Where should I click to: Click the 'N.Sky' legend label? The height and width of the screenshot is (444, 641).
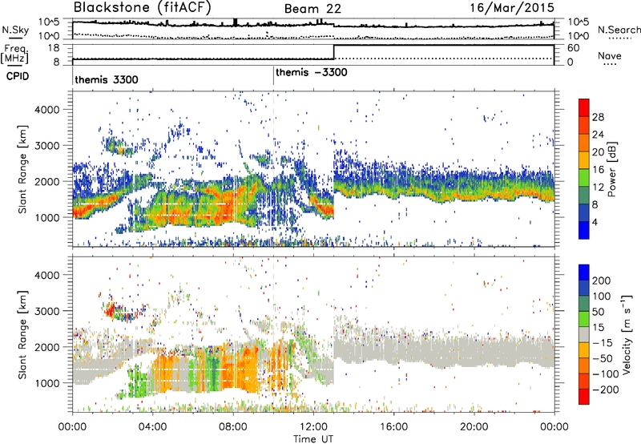(15, 30)
